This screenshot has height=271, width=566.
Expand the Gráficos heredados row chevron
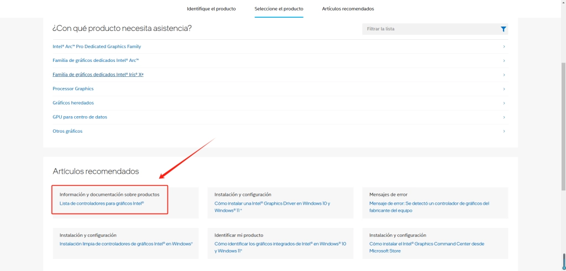point(504,103)
